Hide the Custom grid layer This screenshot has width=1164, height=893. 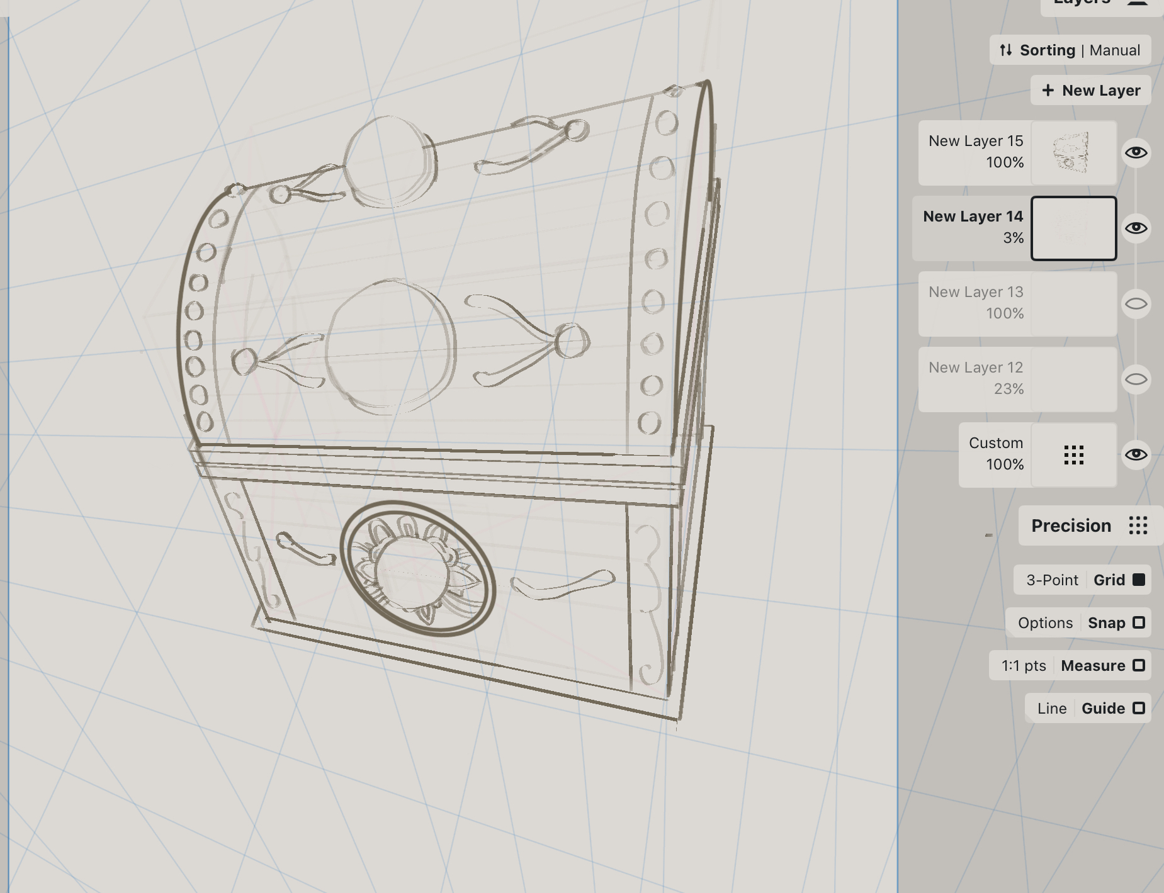click(x=1136, y=455)
